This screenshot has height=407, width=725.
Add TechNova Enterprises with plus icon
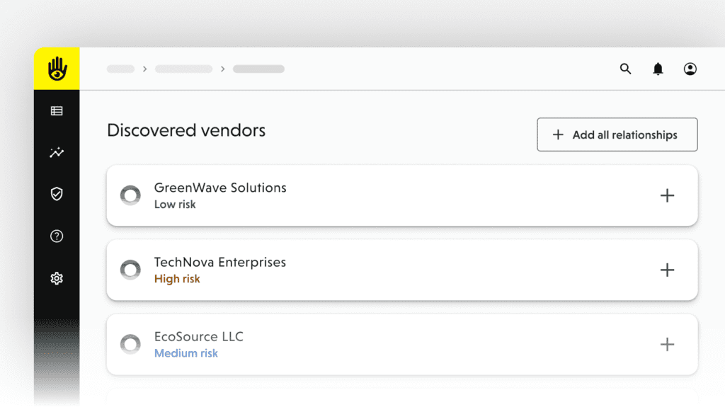click(667, 270)
